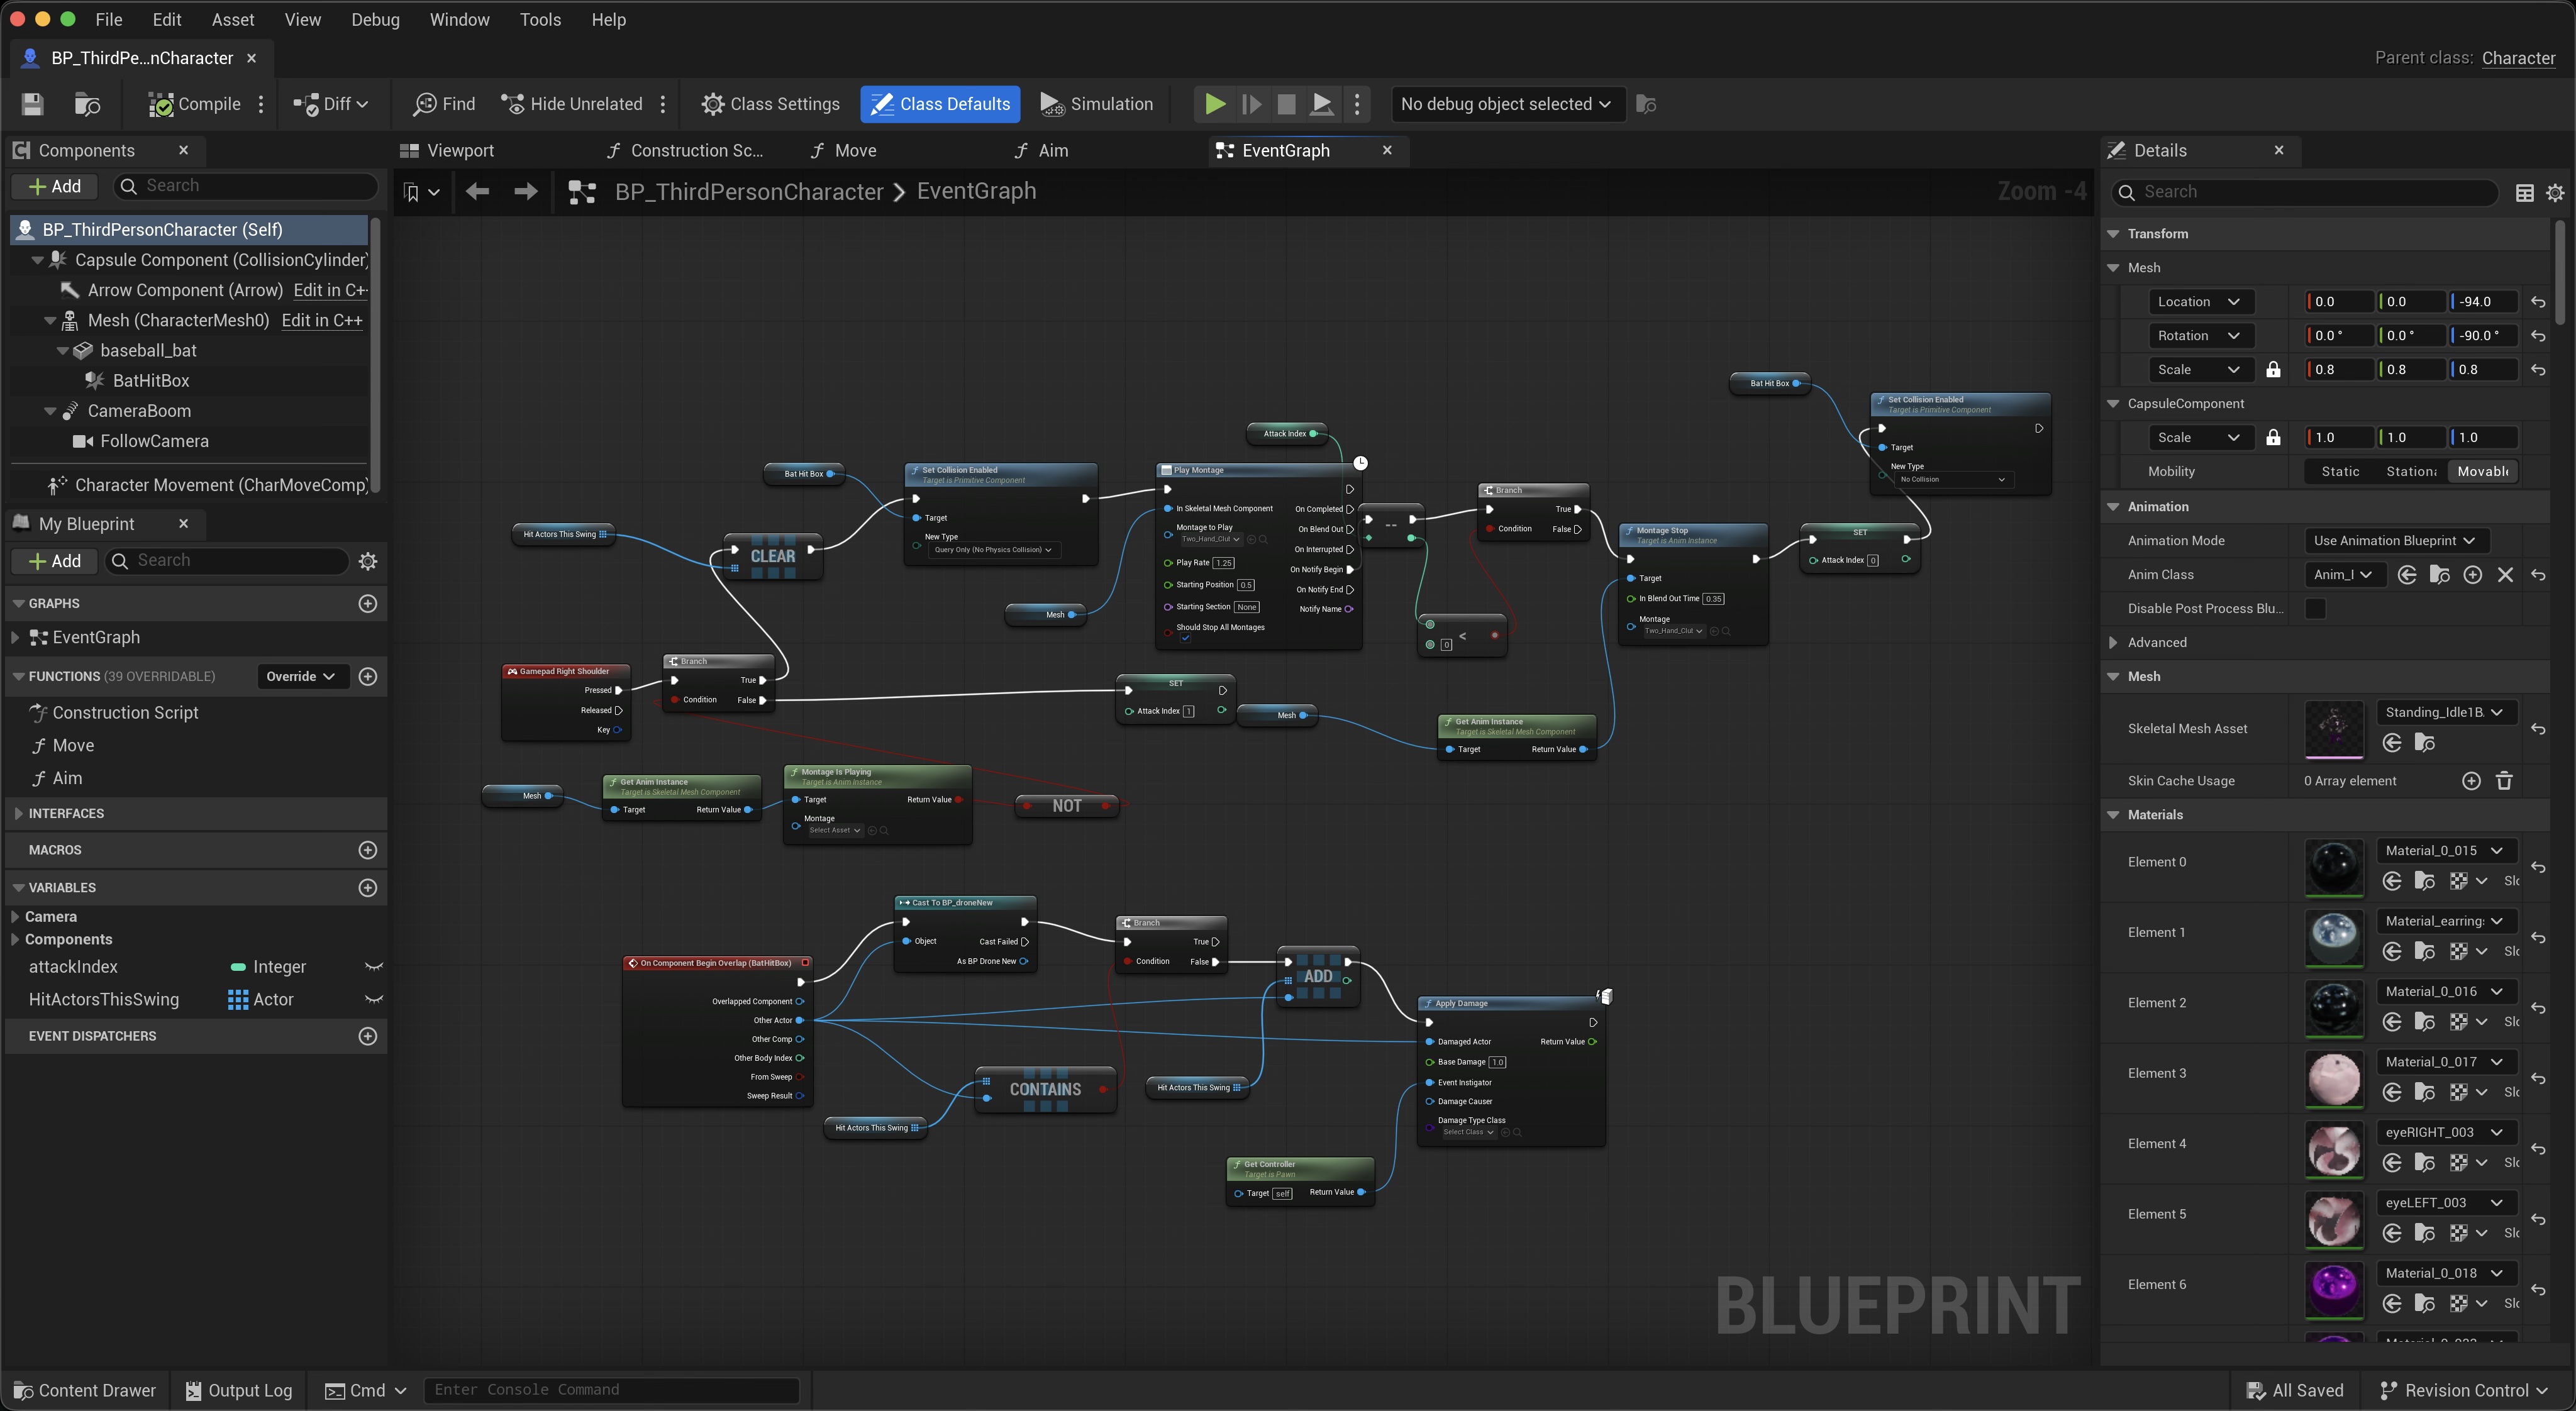Viewport: 2576px width, 1411px height.
Task: Add a new macro with the plus icon
Action: tap(368, 850)
